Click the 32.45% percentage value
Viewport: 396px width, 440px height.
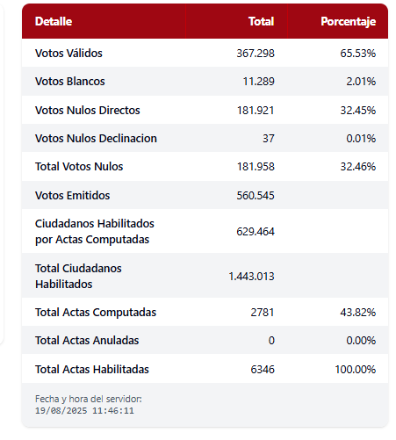coord(358,110)
